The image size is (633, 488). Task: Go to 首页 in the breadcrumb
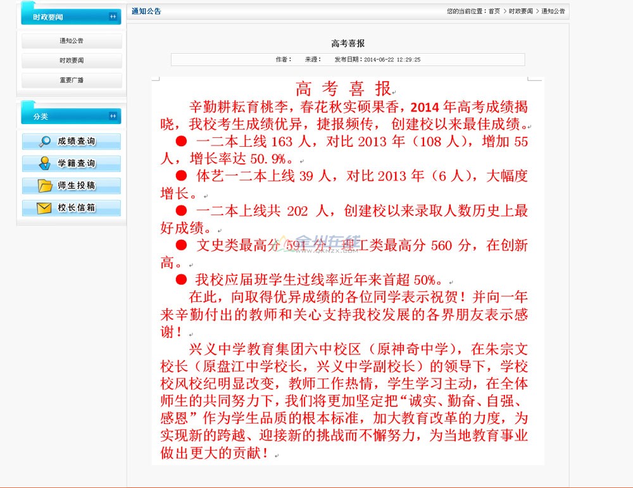click(494, 11)
